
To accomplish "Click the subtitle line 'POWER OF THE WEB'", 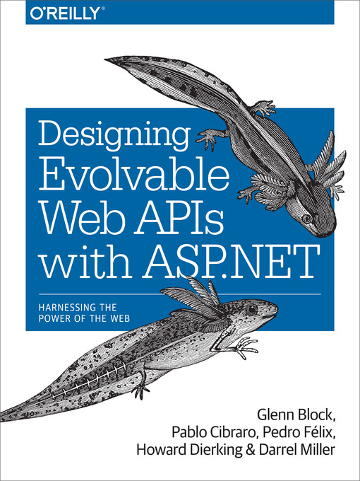I will pos(84,318).
